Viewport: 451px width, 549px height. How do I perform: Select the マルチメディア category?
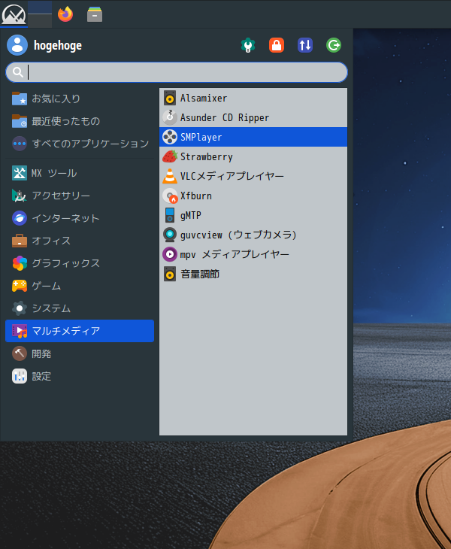tap(80, 331)
